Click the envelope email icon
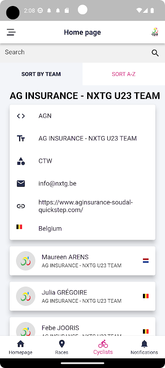The image size is (165, 368). [21, 184]
